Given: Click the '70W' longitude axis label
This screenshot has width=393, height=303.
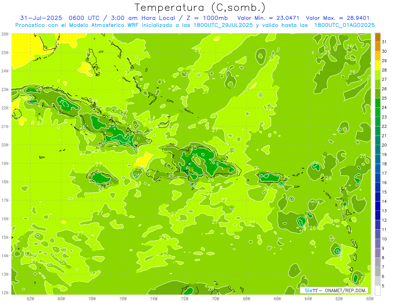Looking at the screenshot, I should point(215,298).
